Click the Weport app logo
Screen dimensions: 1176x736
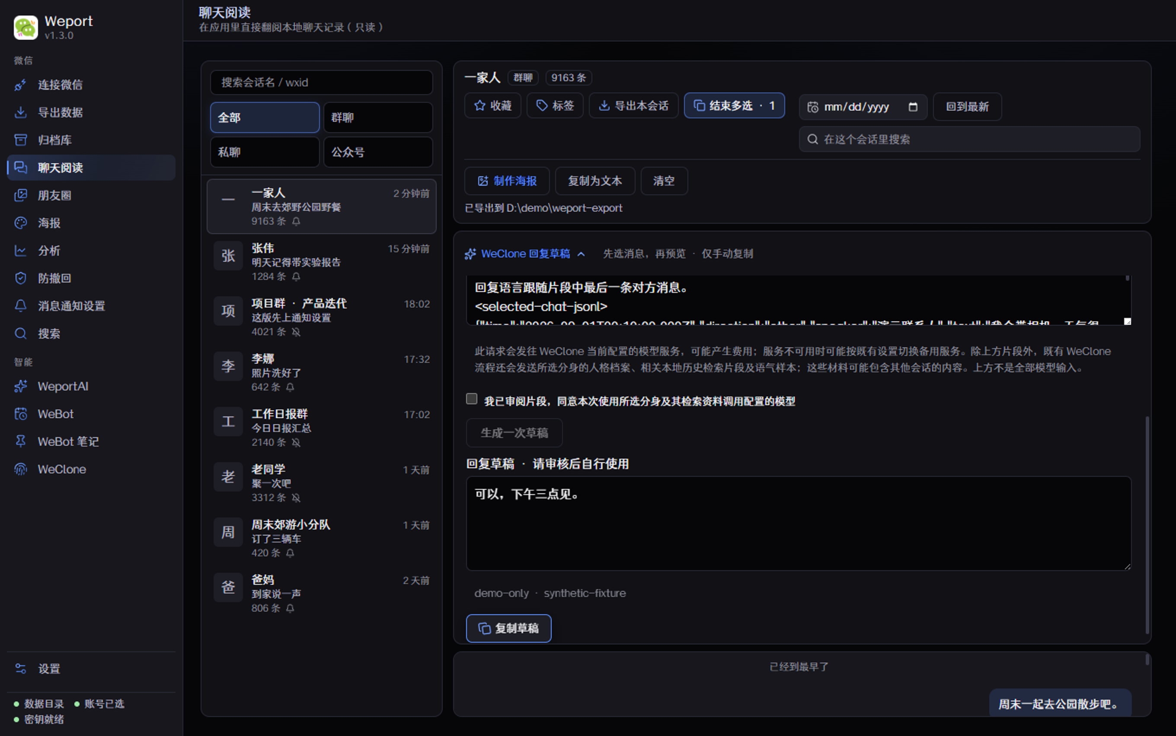coord(26,27)
